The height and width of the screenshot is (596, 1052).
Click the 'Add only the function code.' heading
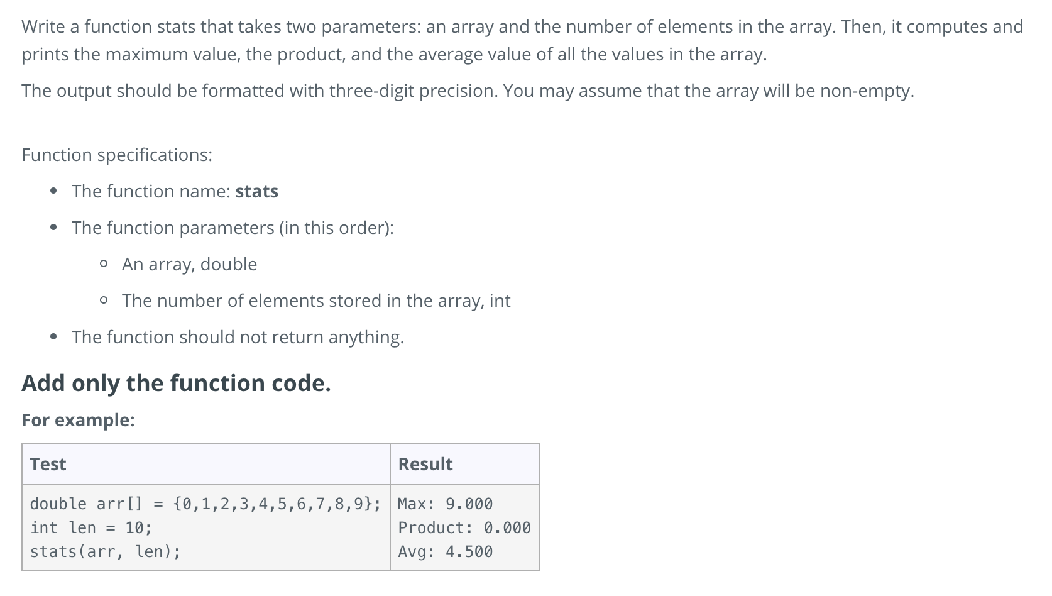[176, 383]
